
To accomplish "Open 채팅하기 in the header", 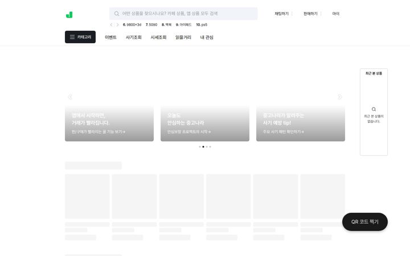I will tap(281, 14).
